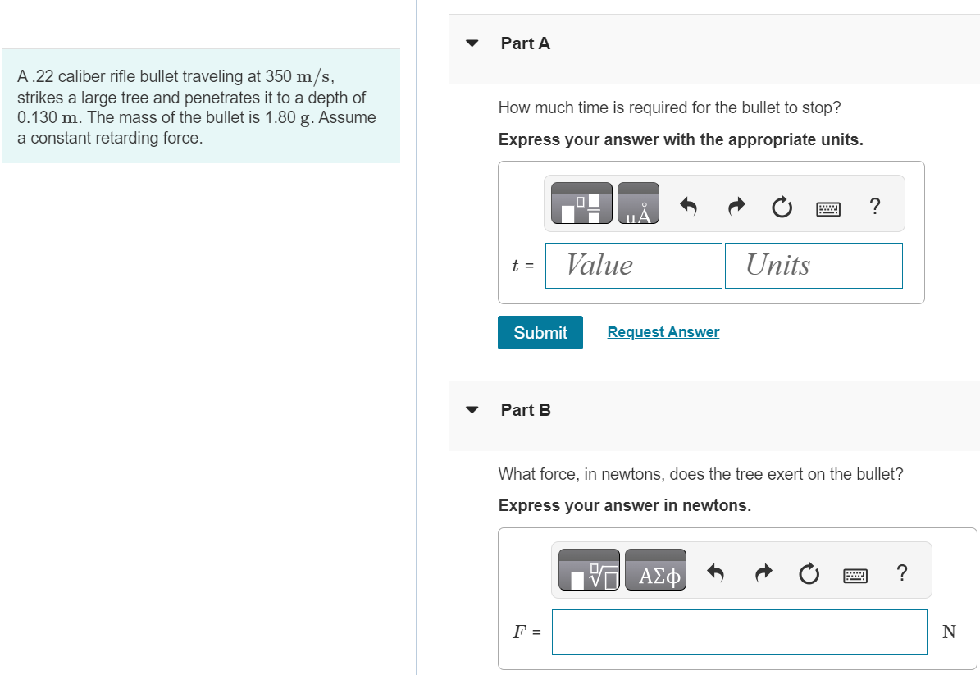Click the Request Answer link

(x=663, y=332)
